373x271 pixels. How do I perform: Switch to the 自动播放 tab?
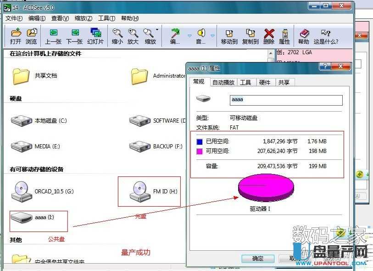pyautogui.click(x=224, y=82)
